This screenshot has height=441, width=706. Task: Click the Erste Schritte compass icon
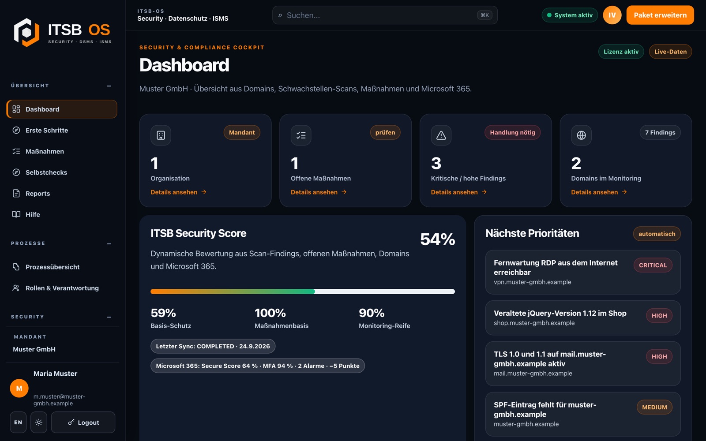(16, 130)
